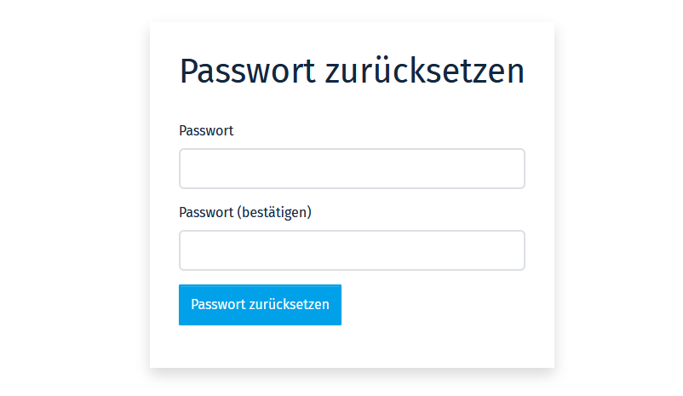Click the '(bestätigen)' part of second label
Image resolution: width=683 pixels, height=396 pixels.
[x=274, y=213]
